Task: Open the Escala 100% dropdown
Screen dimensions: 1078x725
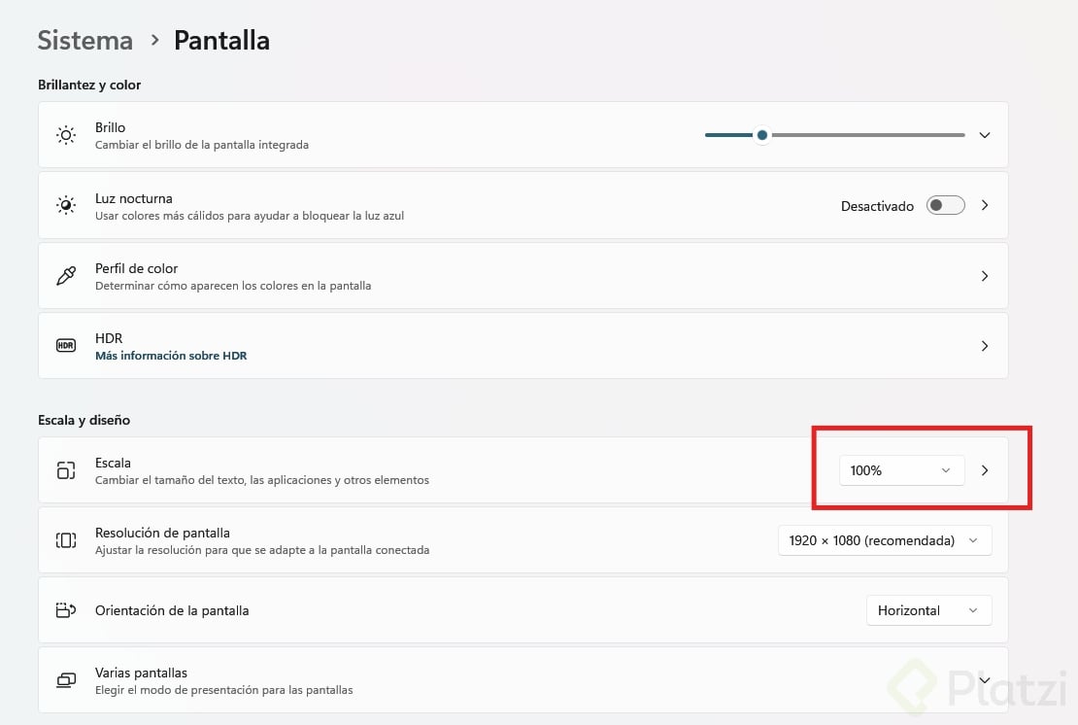Action: 901,470
